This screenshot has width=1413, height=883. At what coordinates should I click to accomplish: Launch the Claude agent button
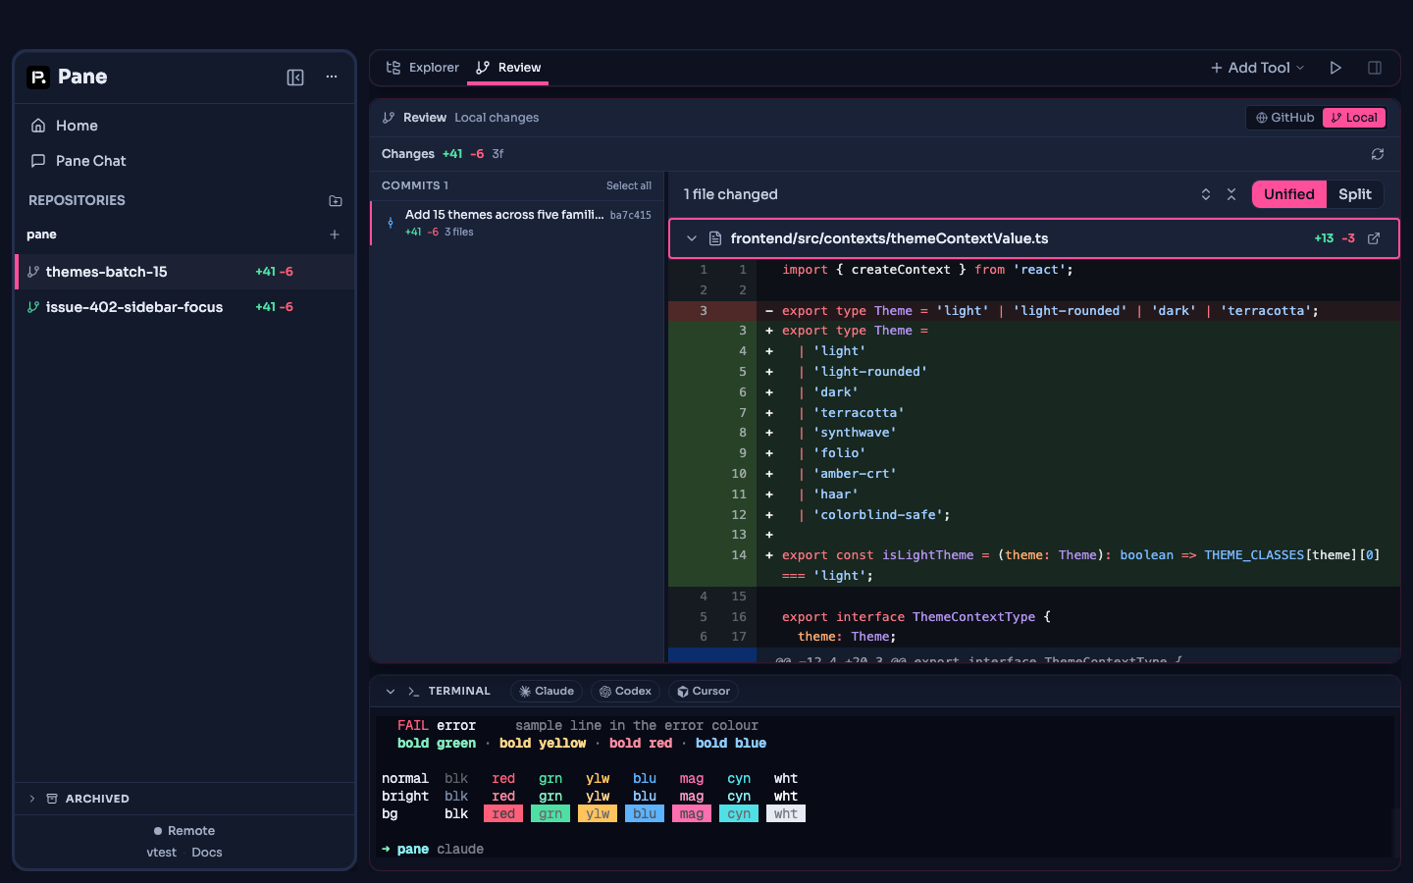(x=547, y=692)
